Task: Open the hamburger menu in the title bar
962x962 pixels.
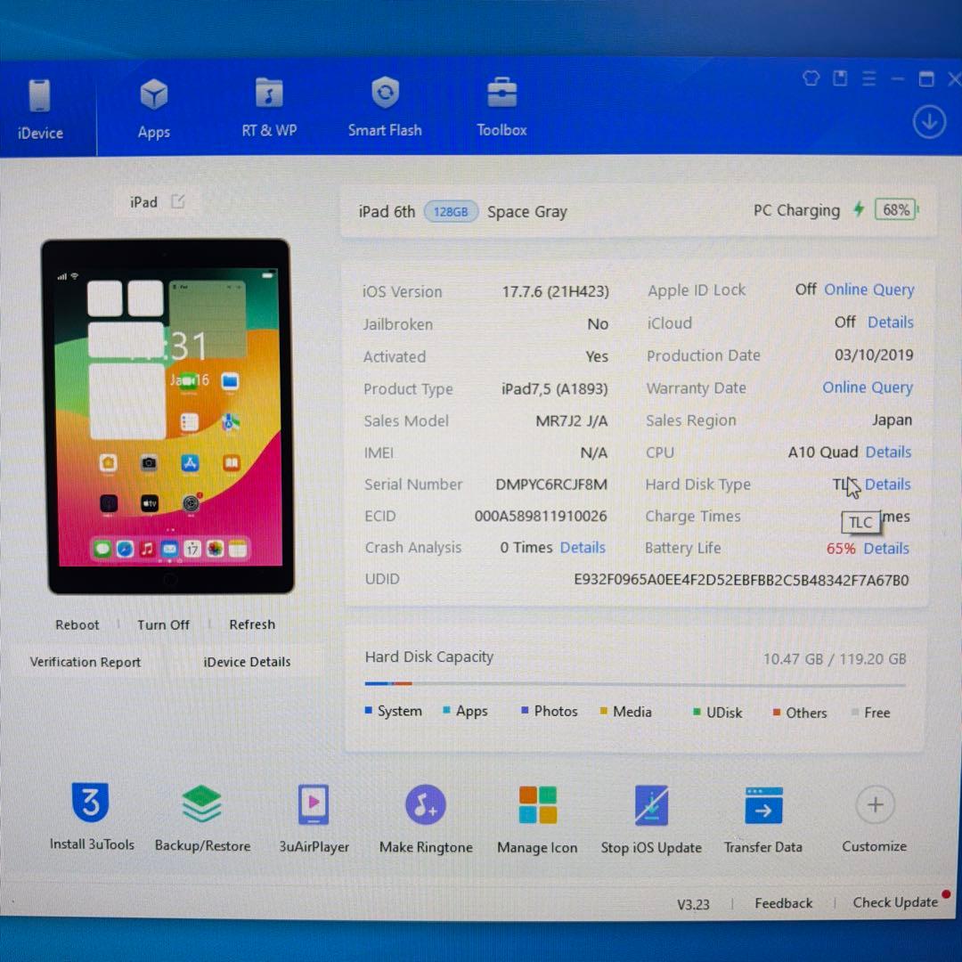Action: pyautogui.click(x=868, y=78)
